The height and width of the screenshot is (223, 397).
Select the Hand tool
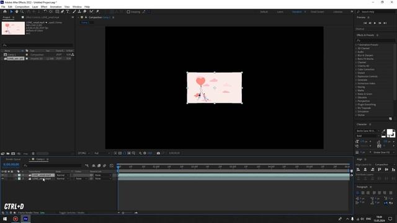tap(17, 12)
